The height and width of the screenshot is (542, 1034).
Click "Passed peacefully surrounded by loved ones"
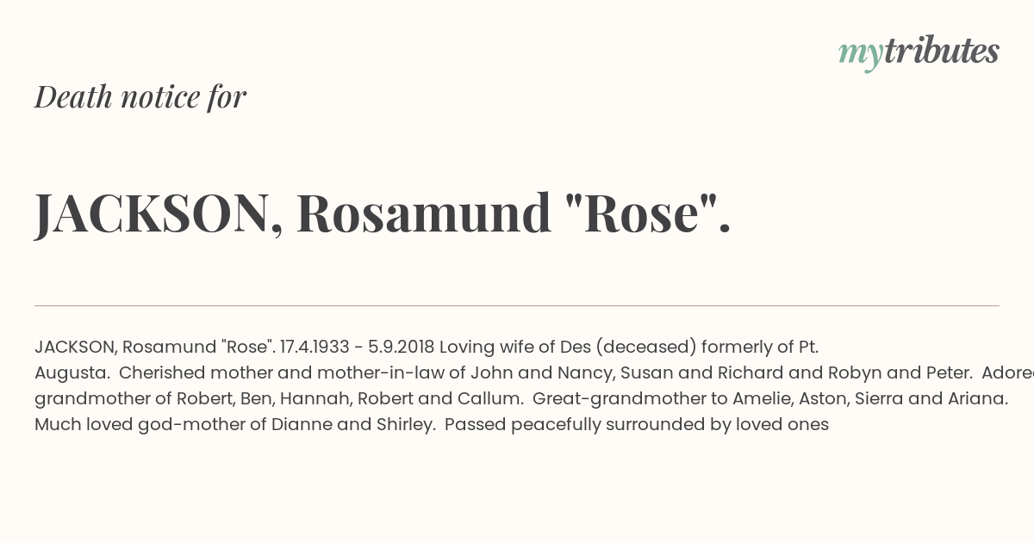(637, 424)
